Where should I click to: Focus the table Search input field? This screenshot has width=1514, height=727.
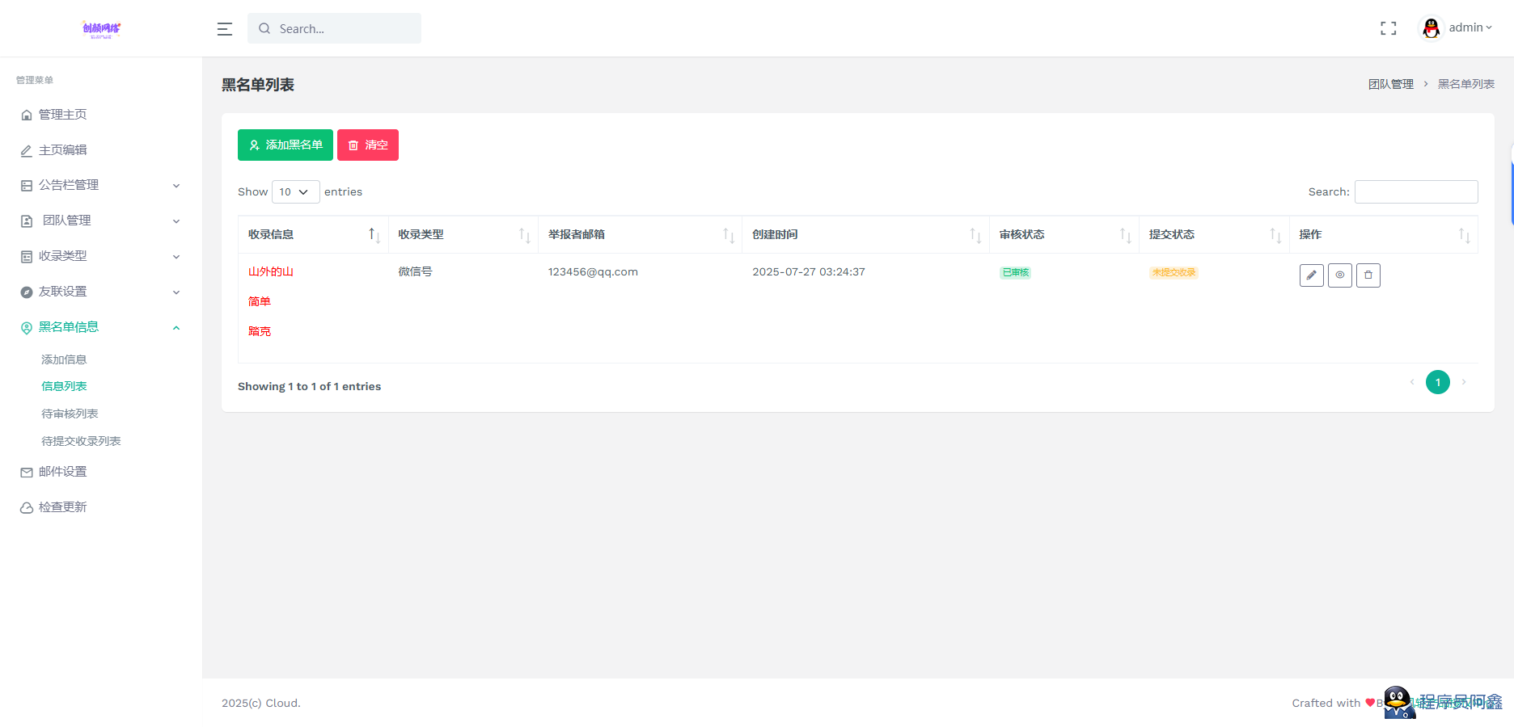coord(1416,192)
